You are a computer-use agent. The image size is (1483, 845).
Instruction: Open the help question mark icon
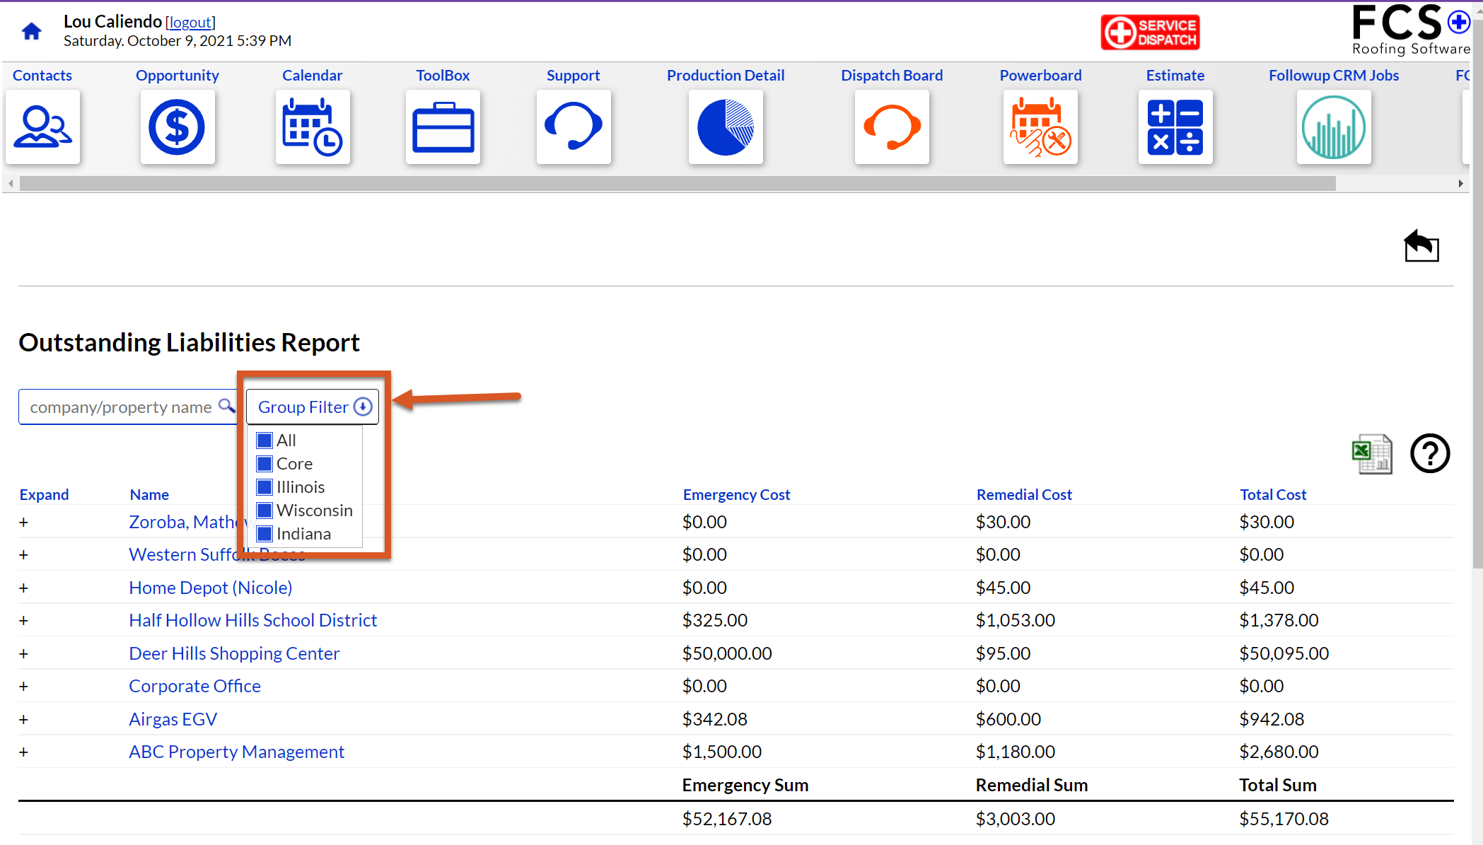1430,453
